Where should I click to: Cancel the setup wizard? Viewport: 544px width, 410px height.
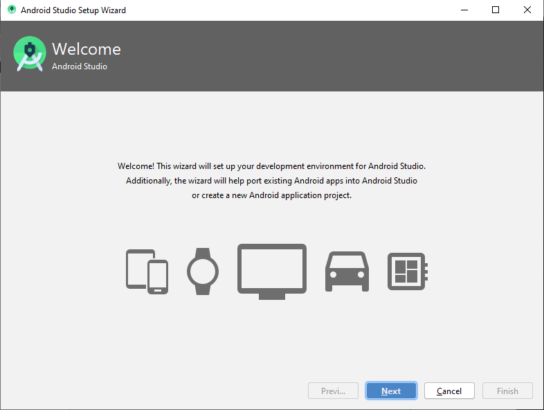[x=449, y=391]
